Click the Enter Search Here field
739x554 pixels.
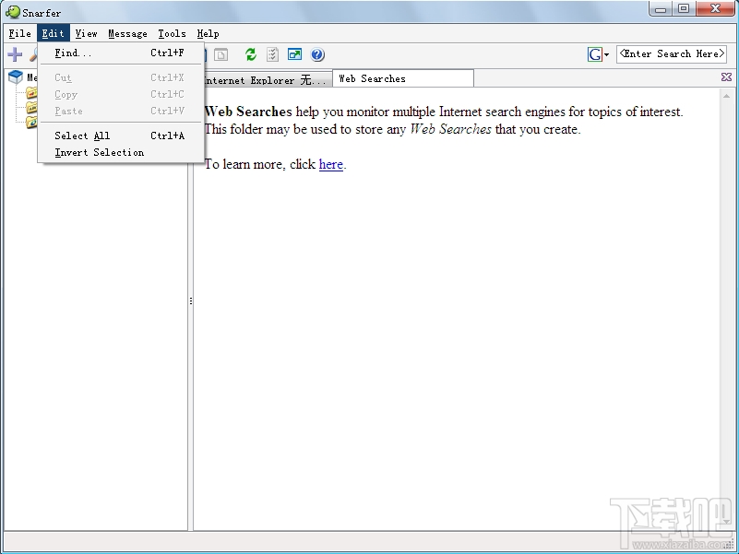coord(672,54)
